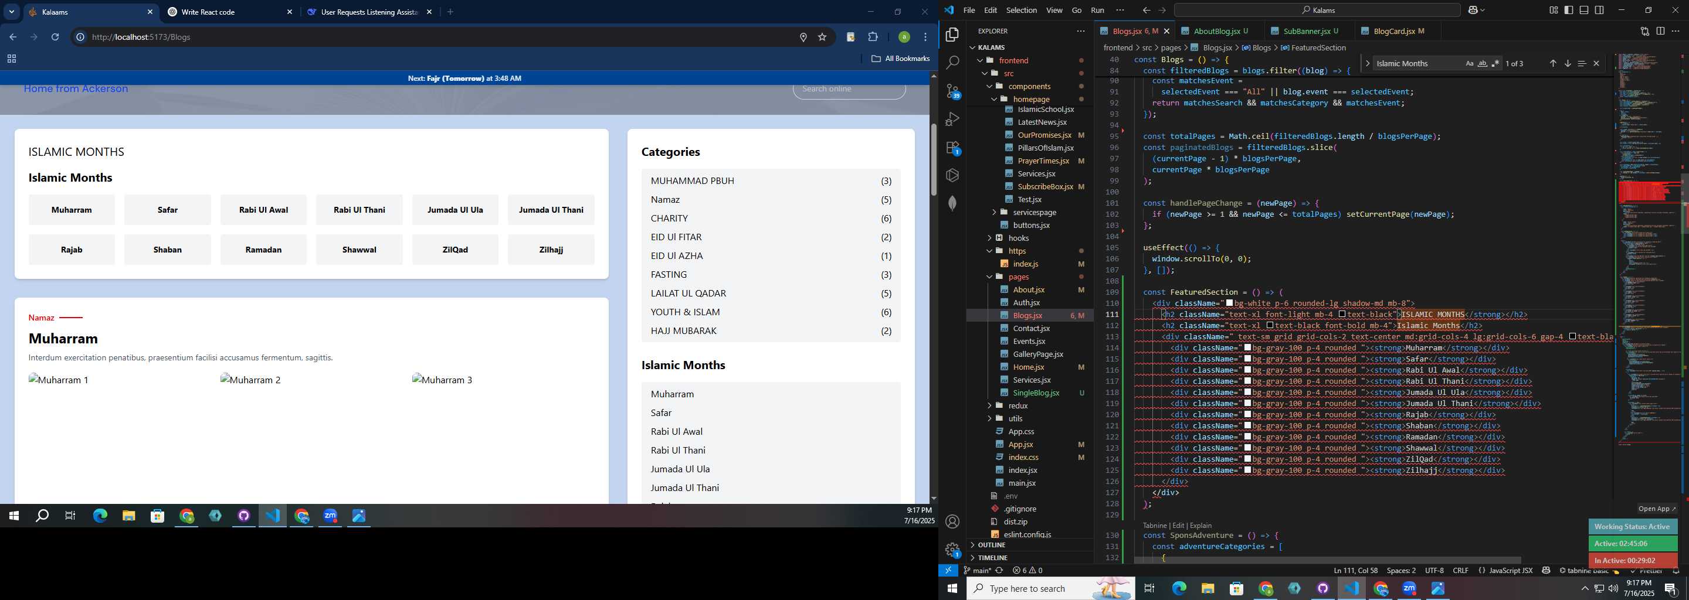Expand Replace toggle in find widget
The height and width of the screenshot is (600, 1689).
coord(1366,63)
